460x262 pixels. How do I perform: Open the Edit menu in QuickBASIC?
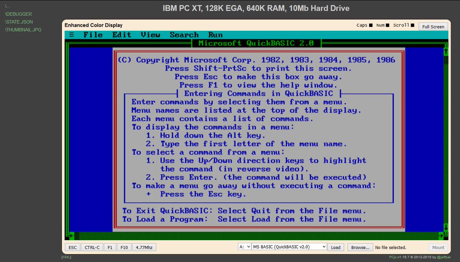click(x=122, y=35)
